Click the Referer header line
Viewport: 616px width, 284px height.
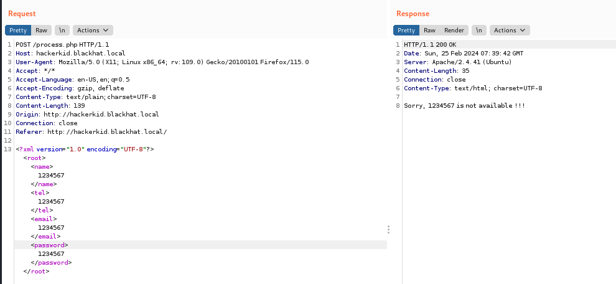click(91, 131)
